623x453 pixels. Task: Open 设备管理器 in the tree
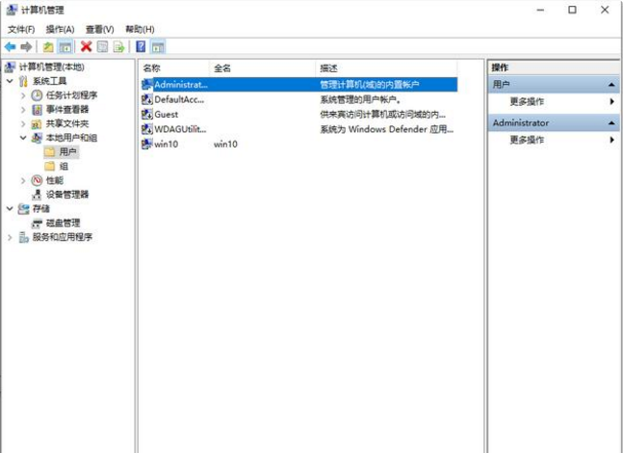[x=66, y=194]
